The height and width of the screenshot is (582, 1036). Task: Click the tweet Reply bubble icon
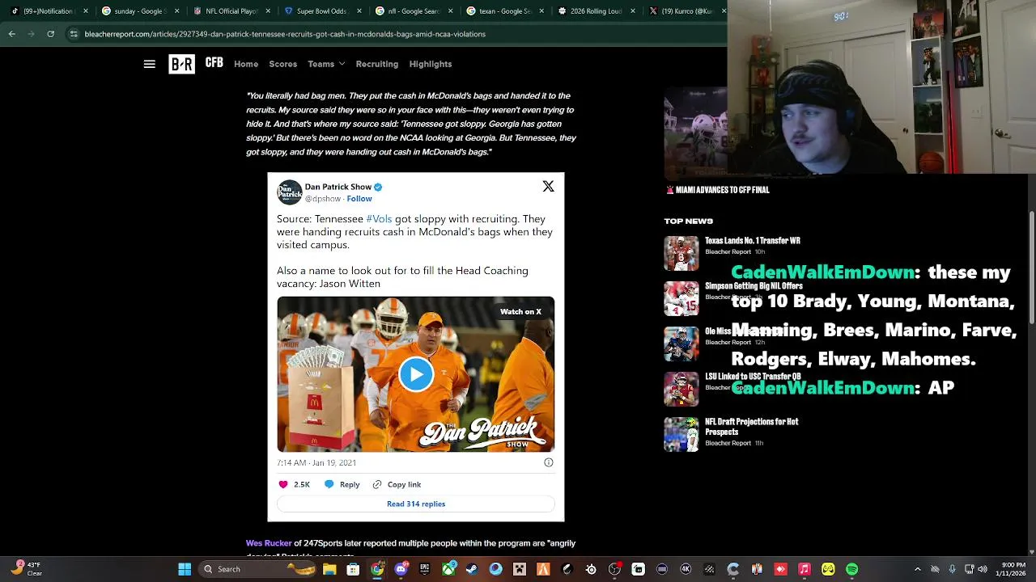coord(329,484)
